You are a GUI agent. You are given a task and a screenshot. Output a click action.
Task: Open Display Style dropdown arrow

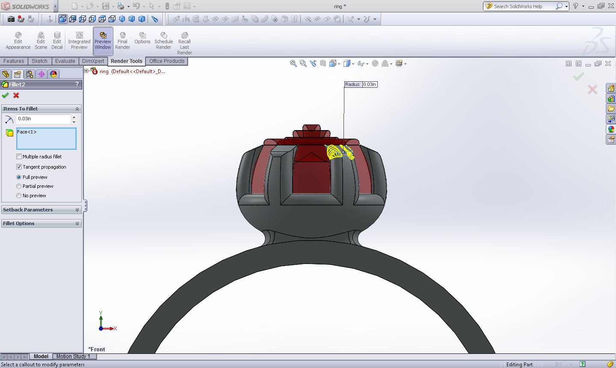(352, 64)
